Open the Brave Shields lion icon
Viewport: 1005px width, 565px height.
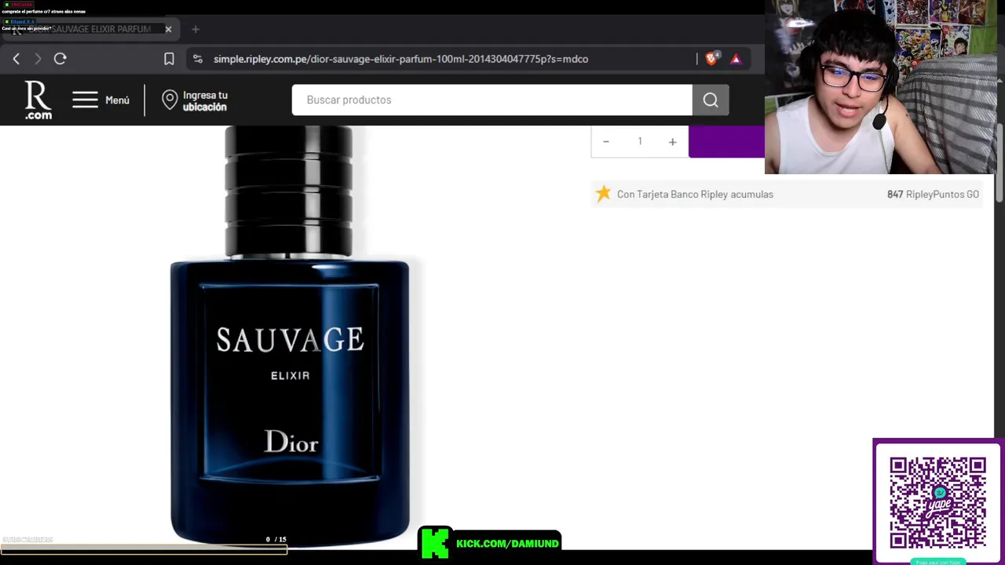pyautogui.click(x=711, y=59)
